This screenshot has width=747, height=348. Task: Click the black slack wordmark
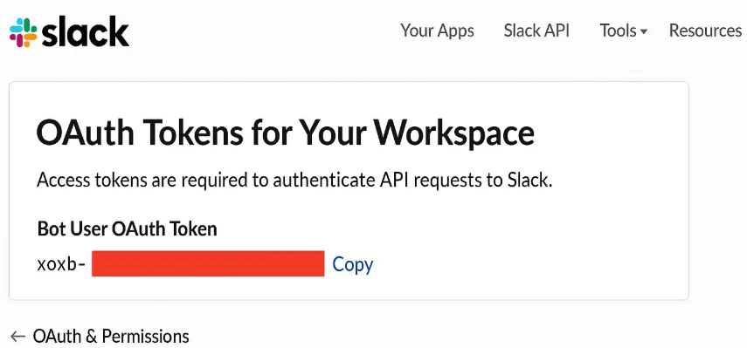pos(86,32)
